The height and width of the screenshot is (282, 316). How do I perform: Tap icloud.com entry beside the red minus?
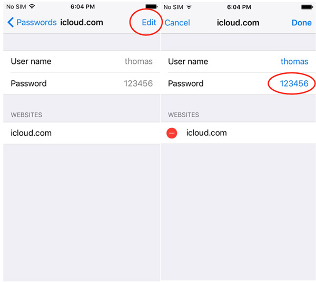click(206, 133)
